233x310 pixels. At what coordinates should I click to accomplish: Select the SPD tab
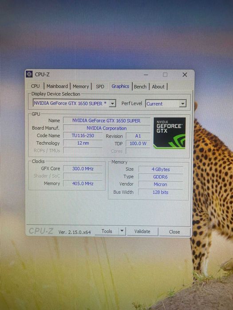point(100,87)
